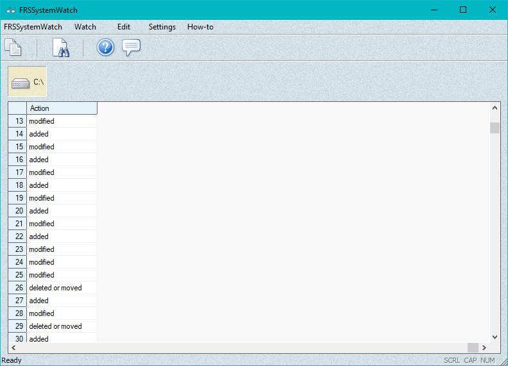The image size is (508, 366).
Task: Select the C:\ drive button
Action: click(x=27, y=81)
